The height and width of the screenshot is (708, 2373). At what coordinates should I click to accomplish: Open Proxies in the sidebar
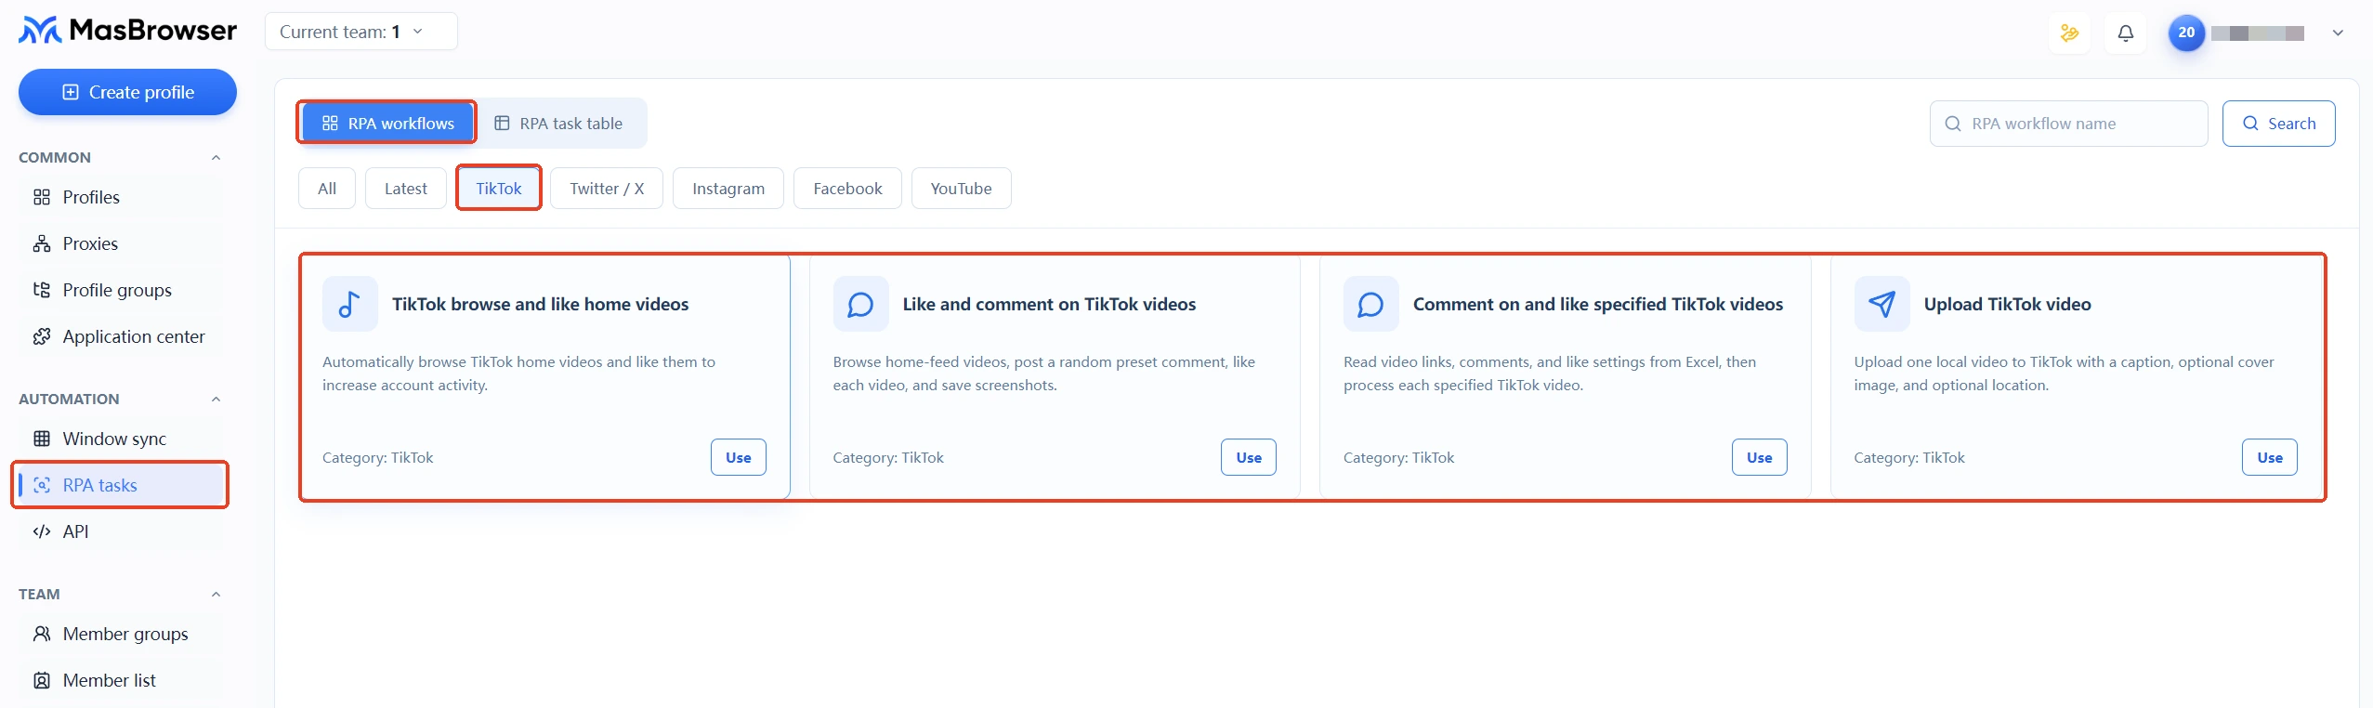point(120,243)
